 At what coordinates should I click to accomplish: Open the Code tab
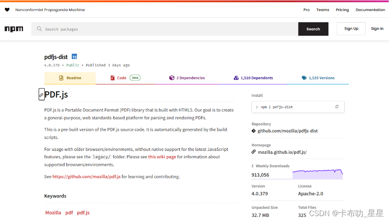point(125,78)
